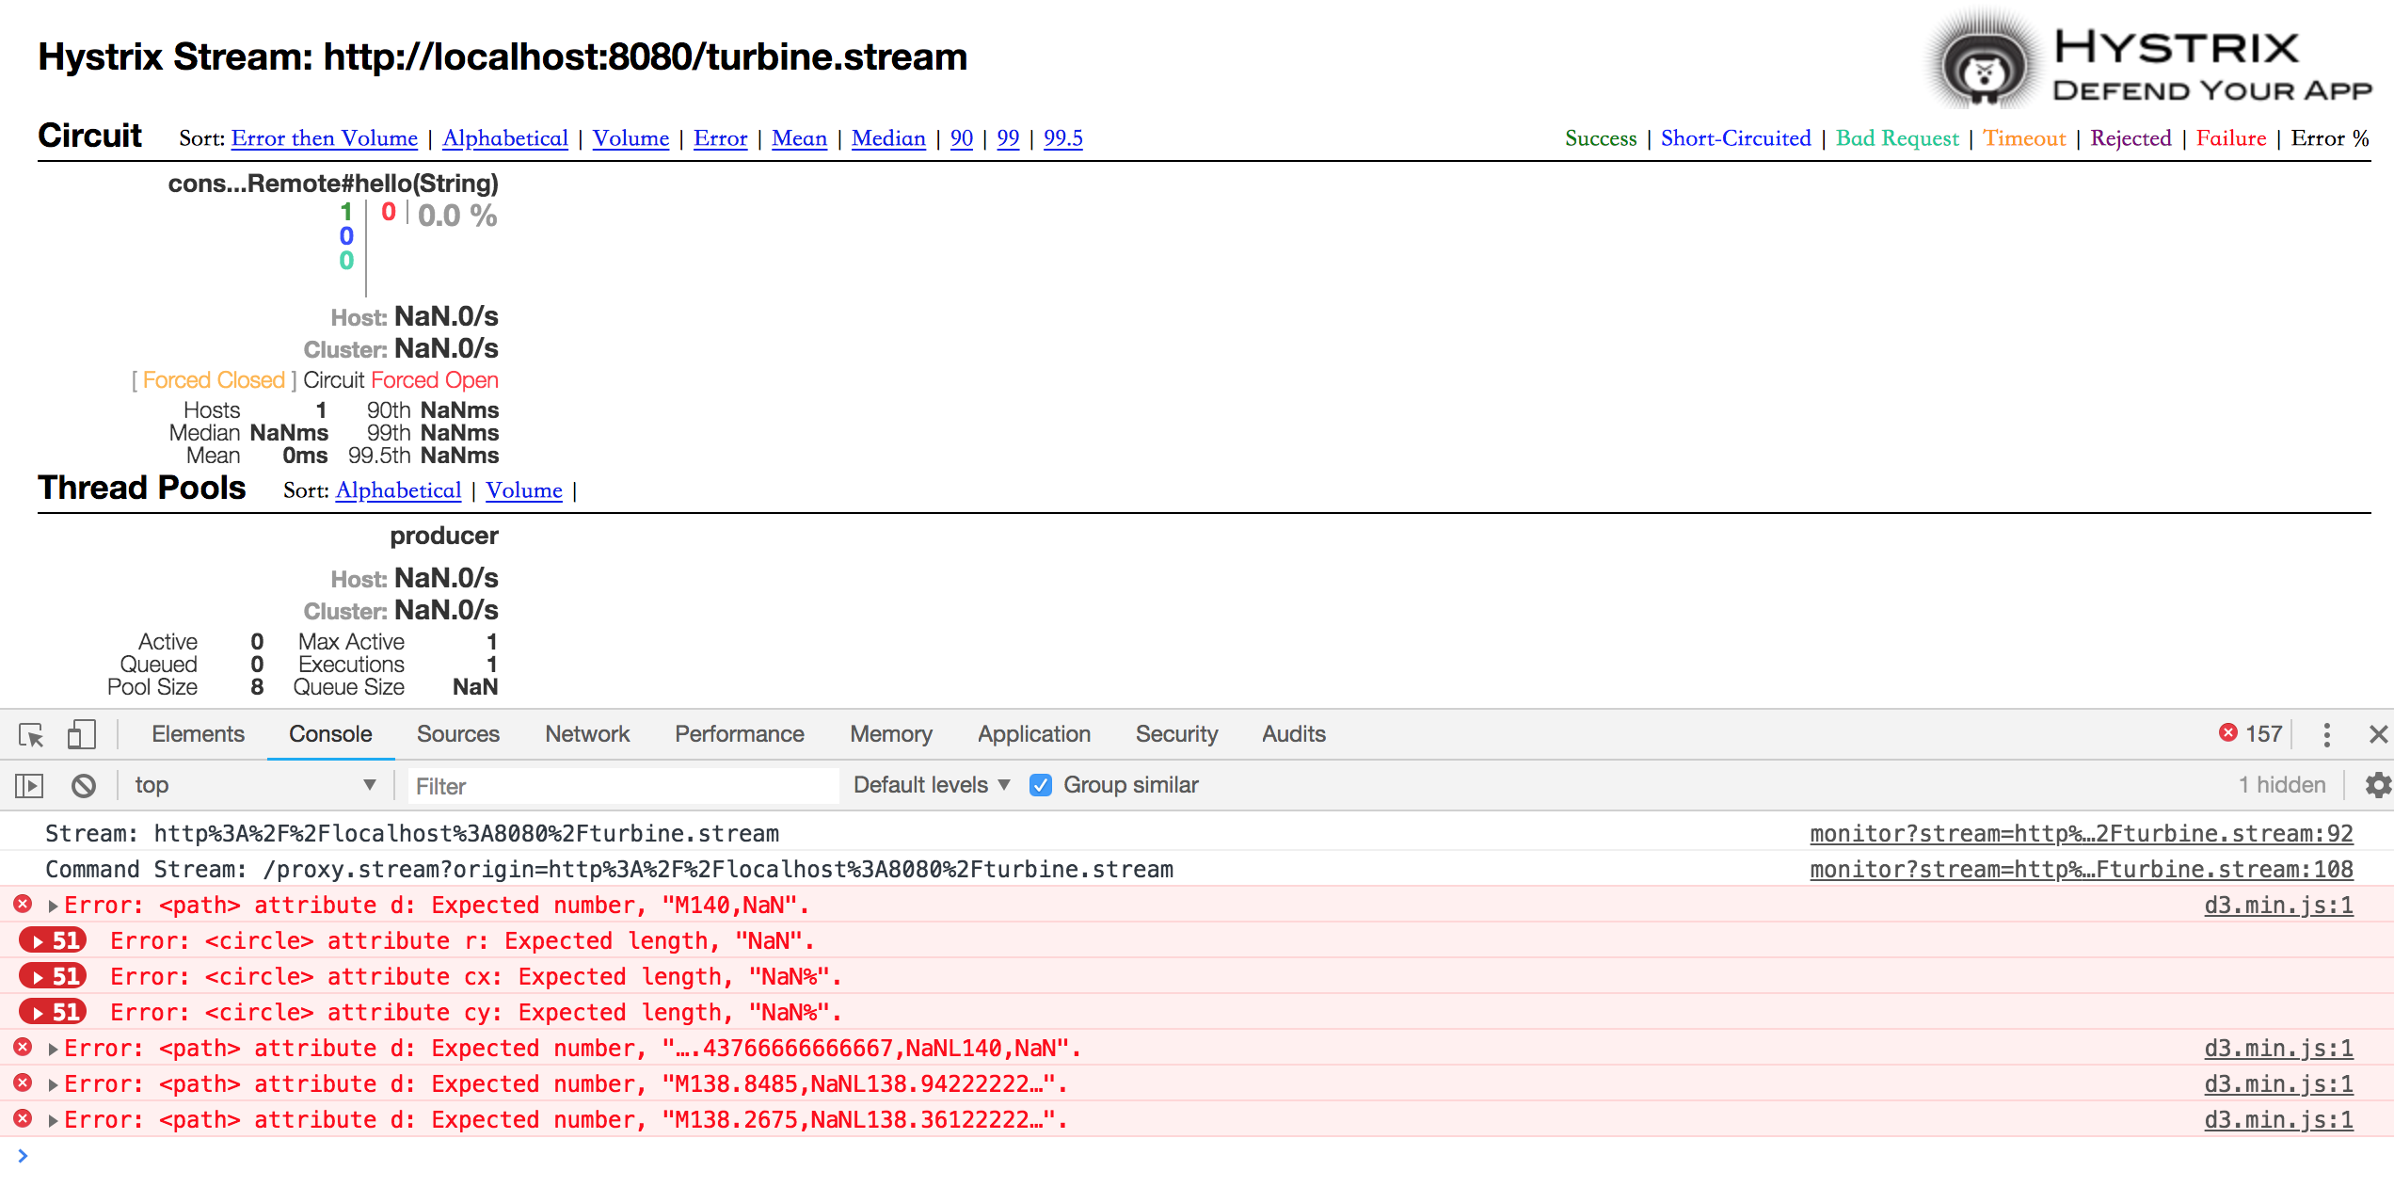Sort circuits by Error then Volume
Screen dimensions: 2394x1203
(324, 138)
